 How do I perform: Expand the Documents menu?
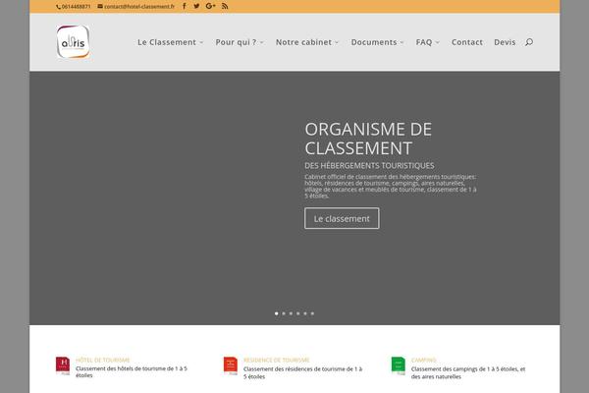pos(377,42)
